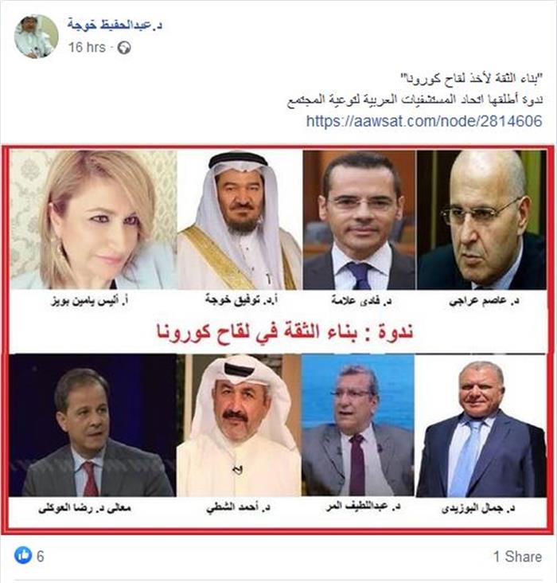Click the post caption first line about كورونا

click(471, 79)
